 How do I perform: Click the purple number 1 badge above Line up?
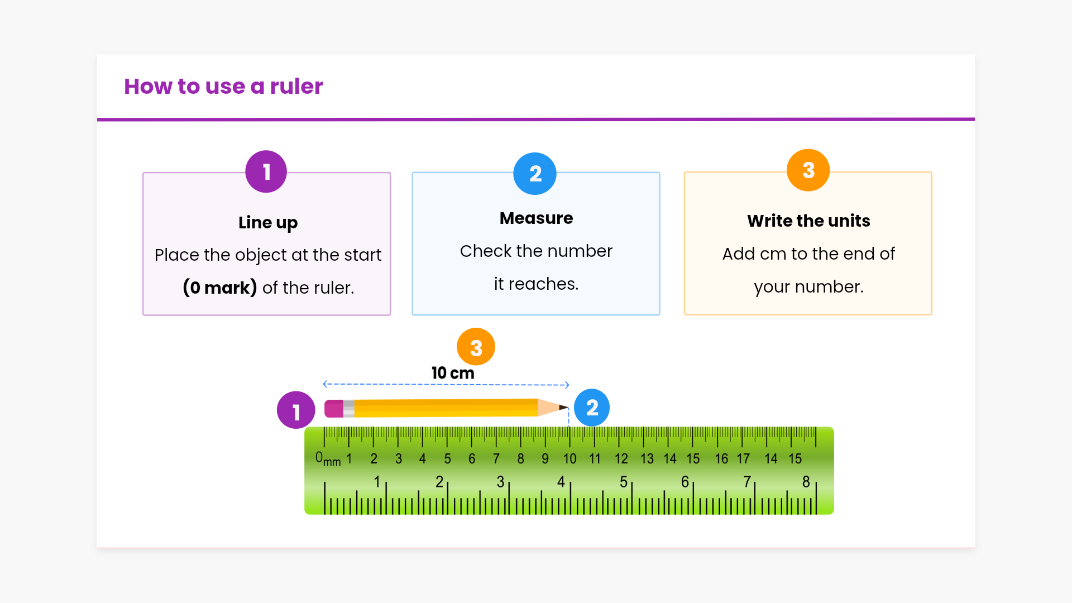[x=266, y=171]
